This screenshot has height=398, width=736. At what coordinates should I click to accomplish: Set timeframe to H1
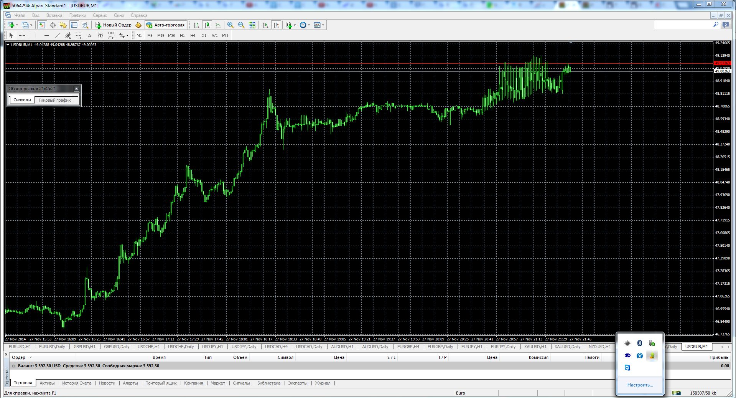pos(182,35)
